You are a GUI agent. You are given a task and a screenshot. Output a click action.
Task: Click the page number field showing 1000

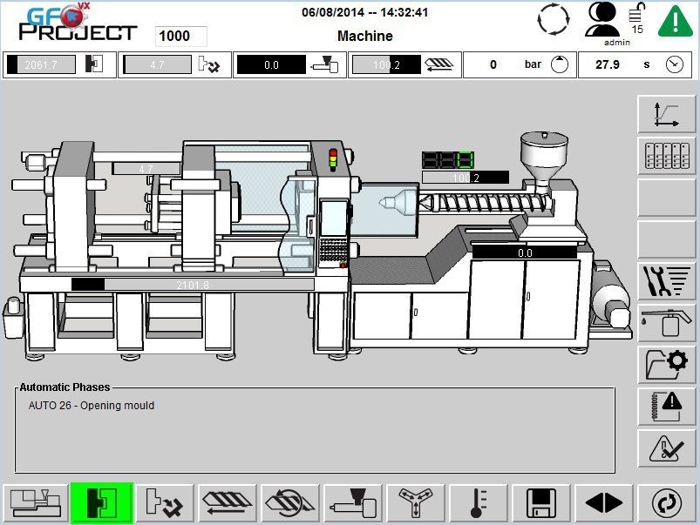coord(180,36)
